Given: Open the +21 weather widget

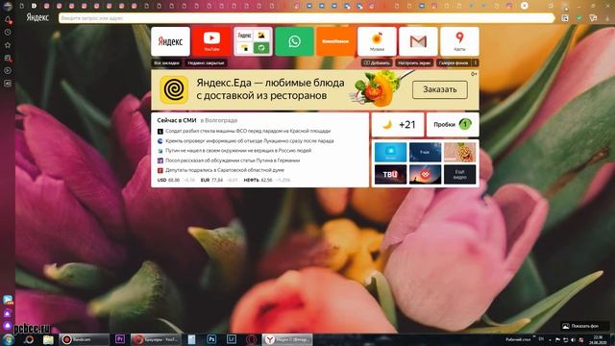Looking at the screenshot, I should tap(398, 125).
